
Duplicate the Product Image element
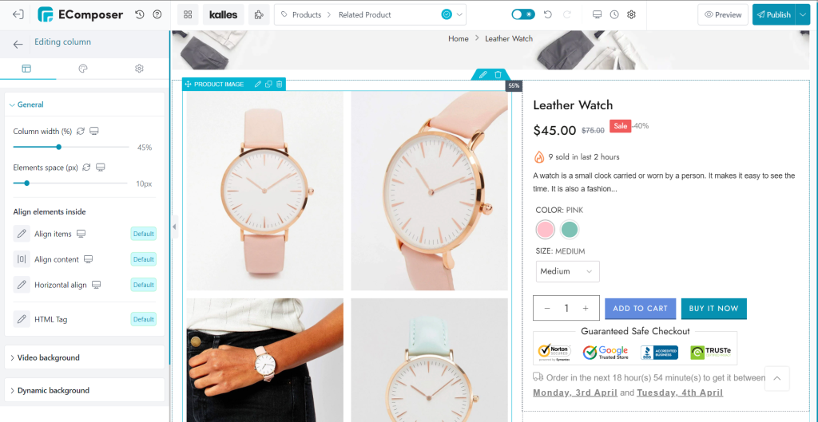point(268,85)
